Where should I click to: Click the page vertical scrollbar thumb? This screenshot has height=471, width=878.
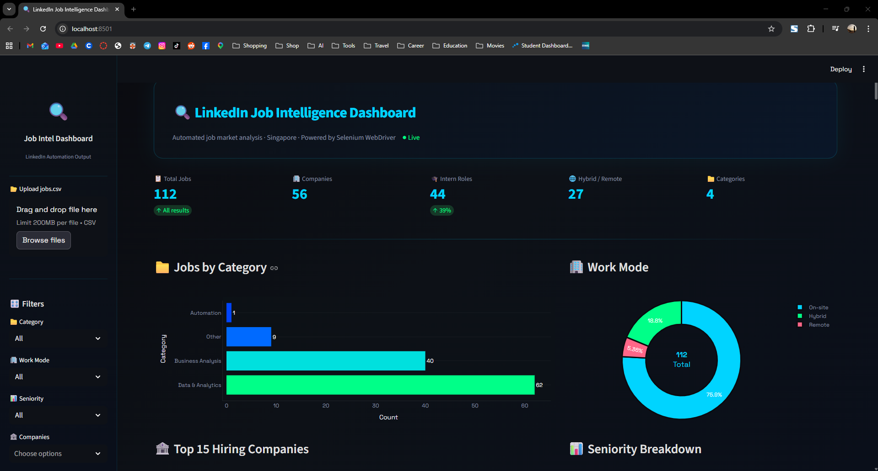coord(876,91)
